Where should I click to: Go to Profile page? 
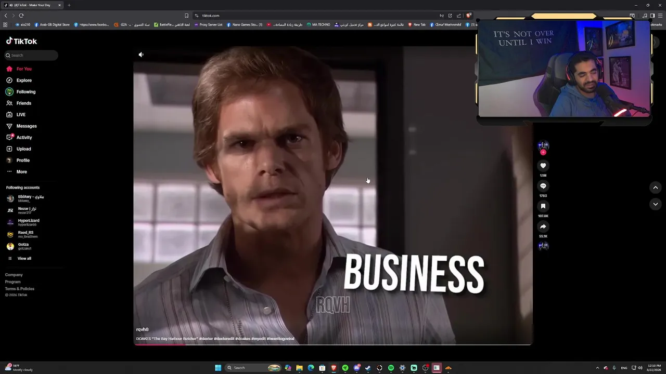tap(18, 160)
